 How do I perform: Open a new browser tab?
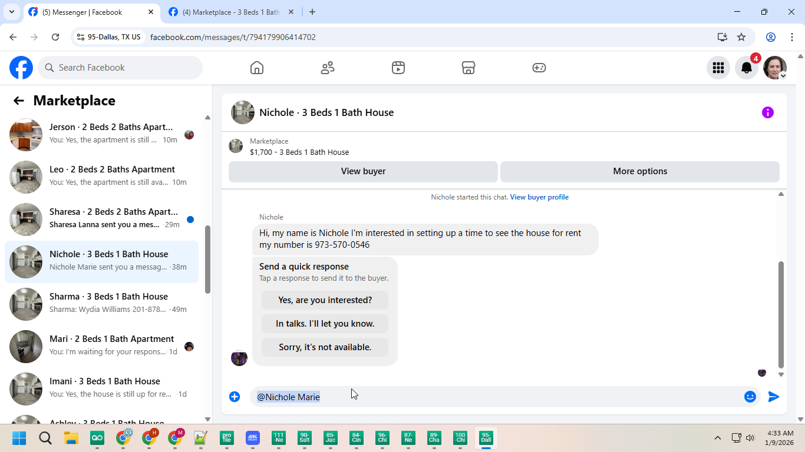point(312,12)
